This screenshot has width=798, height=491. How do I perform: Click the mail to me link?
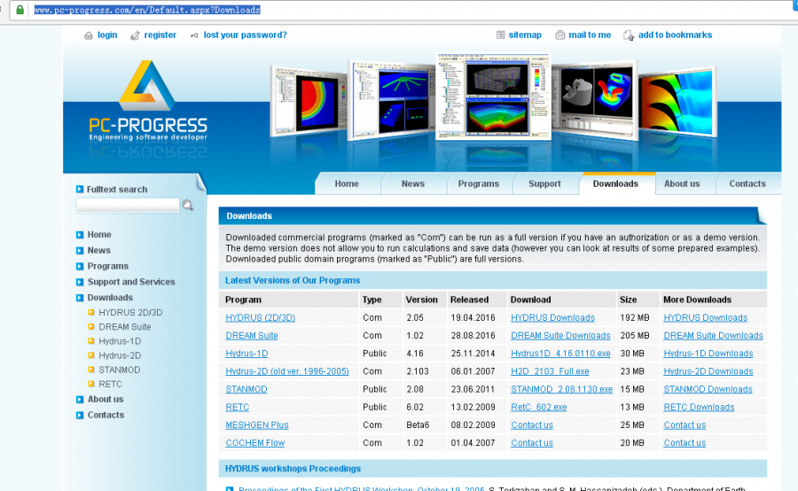coord(590,35)
